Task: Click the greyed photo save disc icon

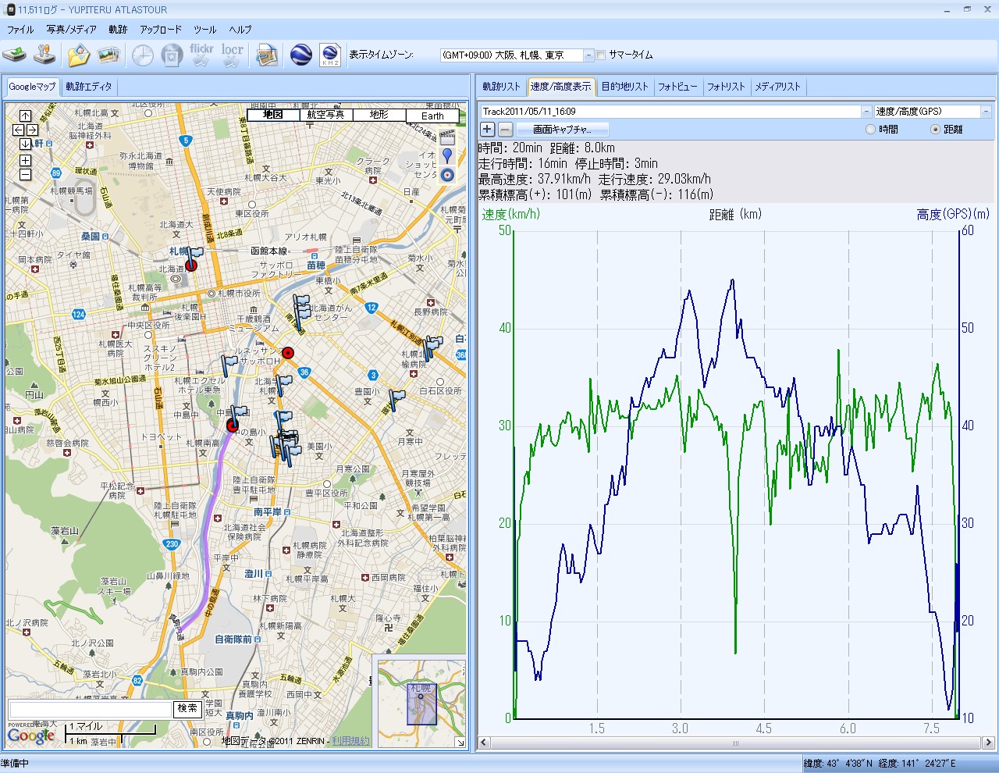Action: coord(172,55)
